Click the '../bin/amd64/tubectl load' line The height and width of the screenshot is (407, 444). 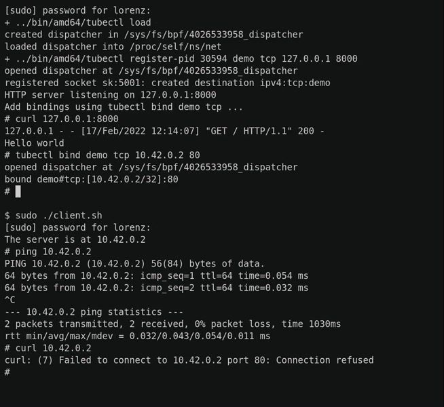point(78,22)
